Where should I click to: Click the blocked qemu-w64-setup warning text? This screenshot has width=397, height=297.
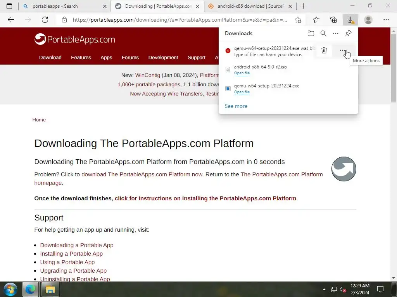tap(274, 51)
